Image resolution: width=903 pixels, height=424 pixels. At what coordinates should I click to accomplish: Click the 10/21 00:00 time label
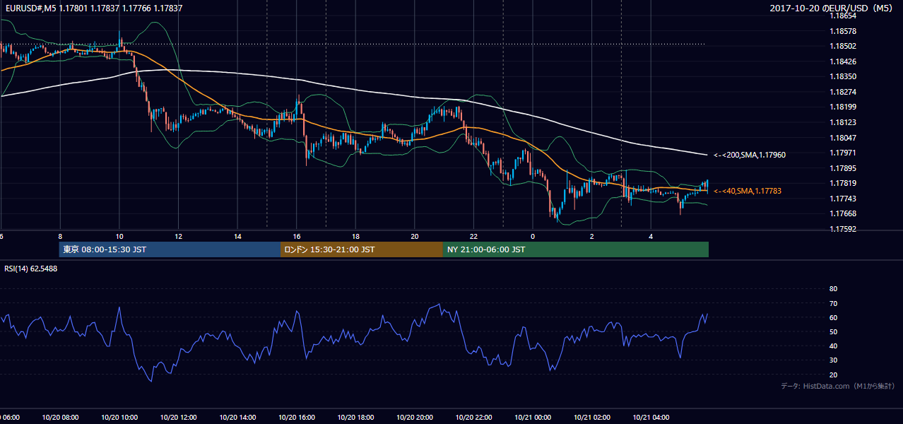click(x=533, y=418)
